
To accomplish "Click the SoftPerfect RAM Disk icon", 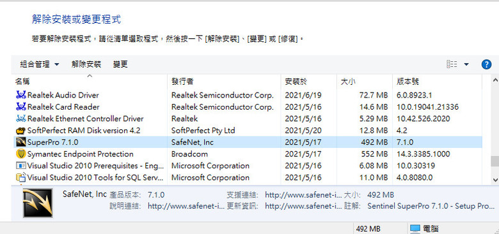I will coord(20,130).
